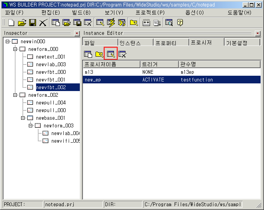Image resolution: width=264 pixels, height=210 pixels.
Task: Collapse the newform_002 tree node
Action: coord(15,95)
